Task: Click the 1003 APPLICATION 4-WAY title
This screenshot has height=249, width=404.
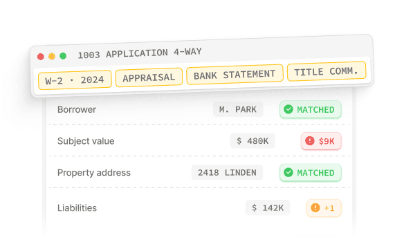Action: pyautogui.click(x=140, y=53)
